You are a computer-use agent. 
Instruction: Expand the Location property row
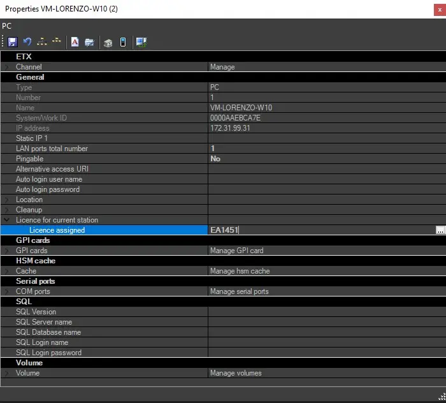click(7, 200)
